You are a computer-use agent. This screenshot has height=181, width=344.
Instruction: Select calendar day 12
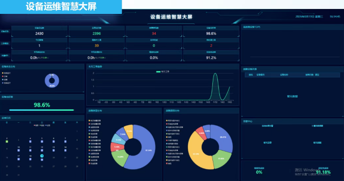click(42, 147)
